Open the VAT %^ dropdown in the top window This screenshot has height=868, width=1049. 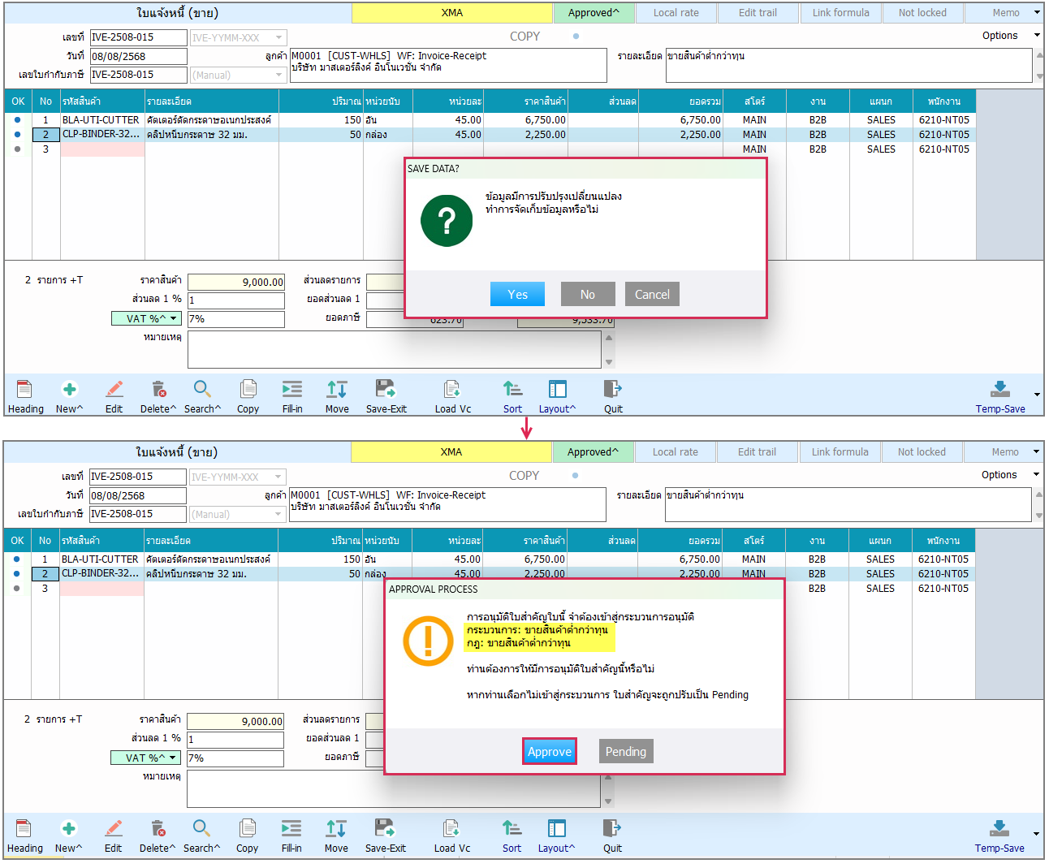coord(146,318)
